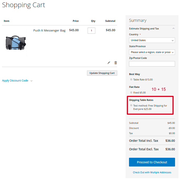Click the quantity input box
The width and height of the screenshot is (180, 182).
point(91,31)
